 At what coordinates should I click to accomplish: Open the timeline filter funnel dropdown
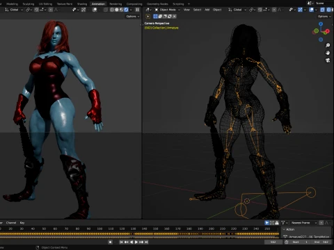tap(285, 223)
